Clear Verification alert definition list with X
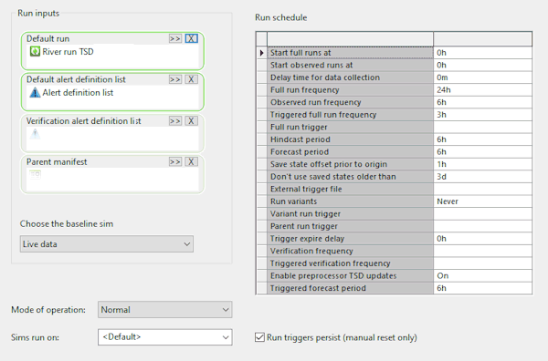This screenshot has height=361, width=548. 191,121
